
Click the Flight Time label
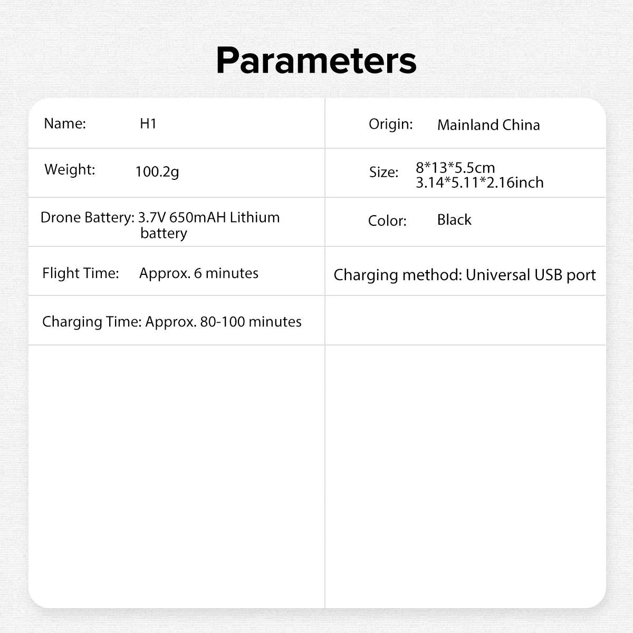pyautogui.click(x=80, y=273)
